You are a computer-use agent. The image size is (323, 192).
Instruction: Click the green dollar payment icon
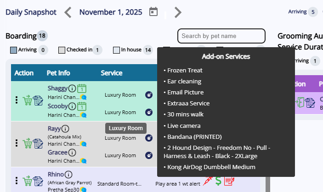point(219,181)
